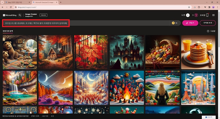Open the terms of use footer link
220x119 pixels.
pyautogui.click(x=45, y=116)
